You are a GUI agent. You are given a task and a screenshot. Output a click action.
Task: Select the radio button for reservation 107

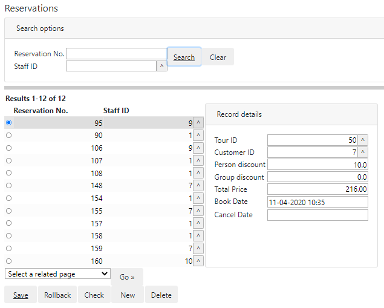coord(9,161)
